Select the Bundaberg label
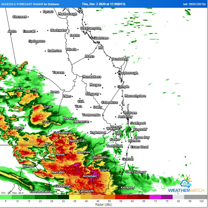 [120, 59]
